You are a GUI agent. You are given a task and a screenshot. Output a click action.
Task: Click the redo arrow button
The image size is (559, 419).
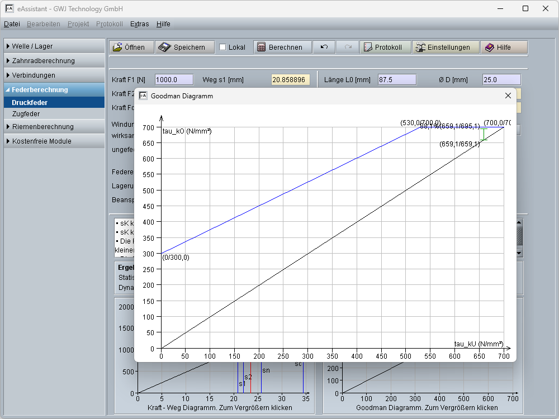[x=348, y=47]
